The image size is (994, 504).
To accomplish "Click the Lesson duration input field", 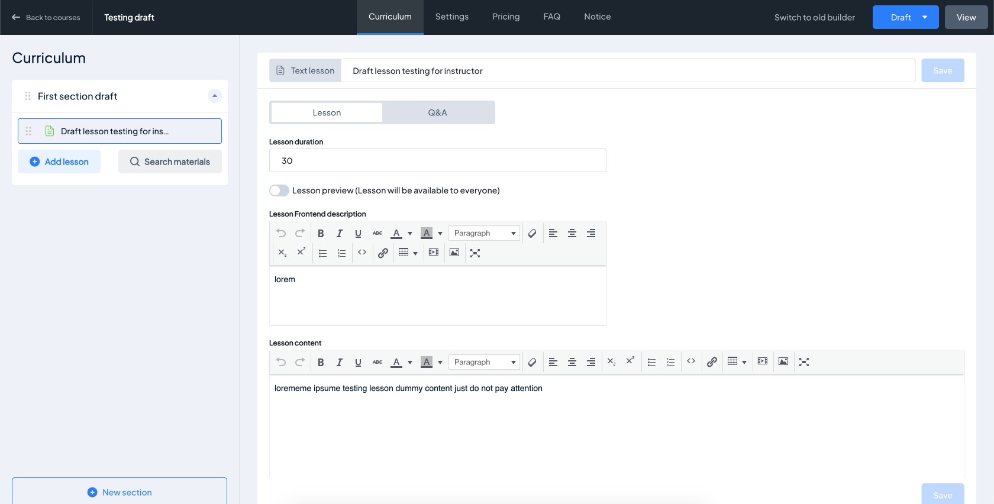I will 438,161.
